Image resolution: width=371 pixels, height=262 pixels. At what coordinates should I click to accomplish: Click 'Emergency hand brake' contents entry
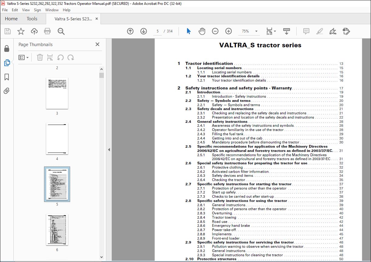click(231, 226)
